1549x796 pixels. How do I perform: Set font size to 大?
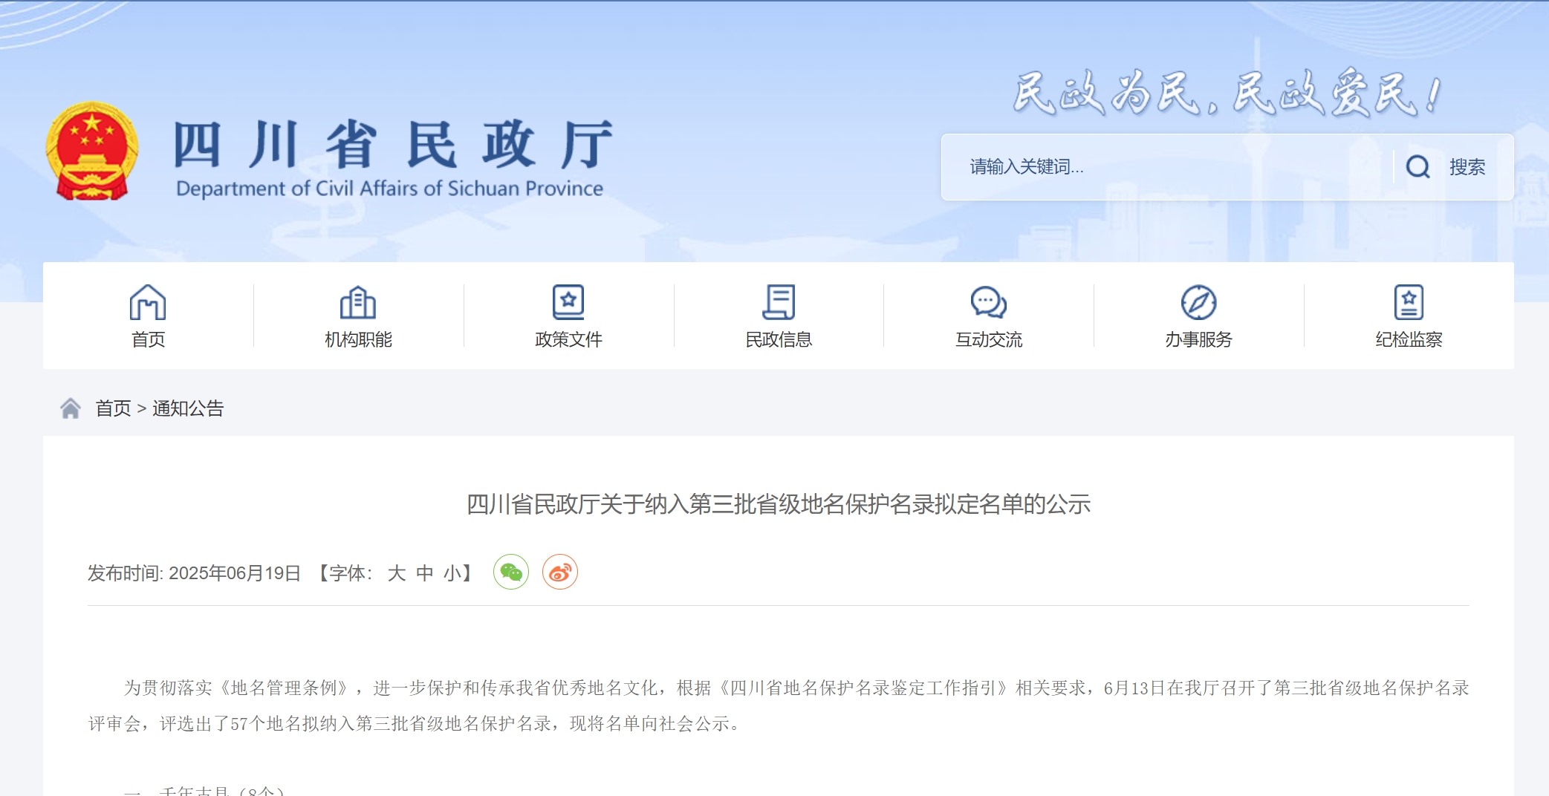(397, 573)
